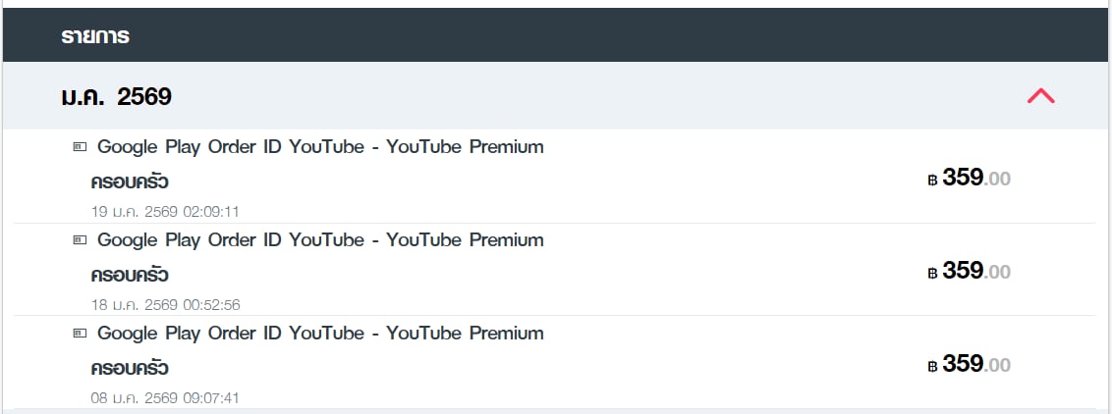Image resolution: width=1112 pixels, height=414 pixels.
Task: Click the 359.00 amount of the 19 ม.ค. transaction
Action: (x=975, y=179)
